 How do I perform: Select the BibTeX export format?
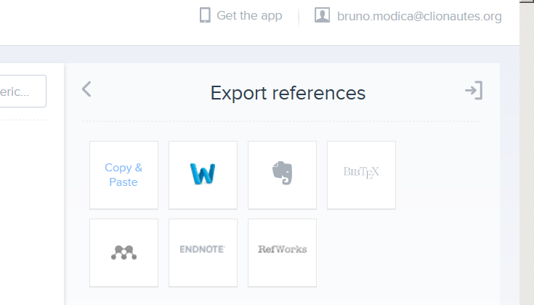361,175
